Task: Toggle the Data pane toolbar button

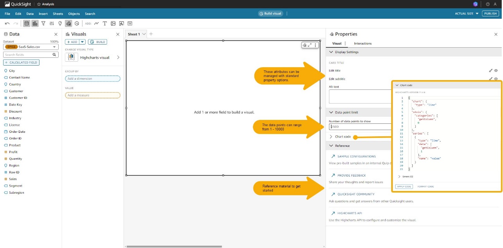Action: [x=27, y=23]
